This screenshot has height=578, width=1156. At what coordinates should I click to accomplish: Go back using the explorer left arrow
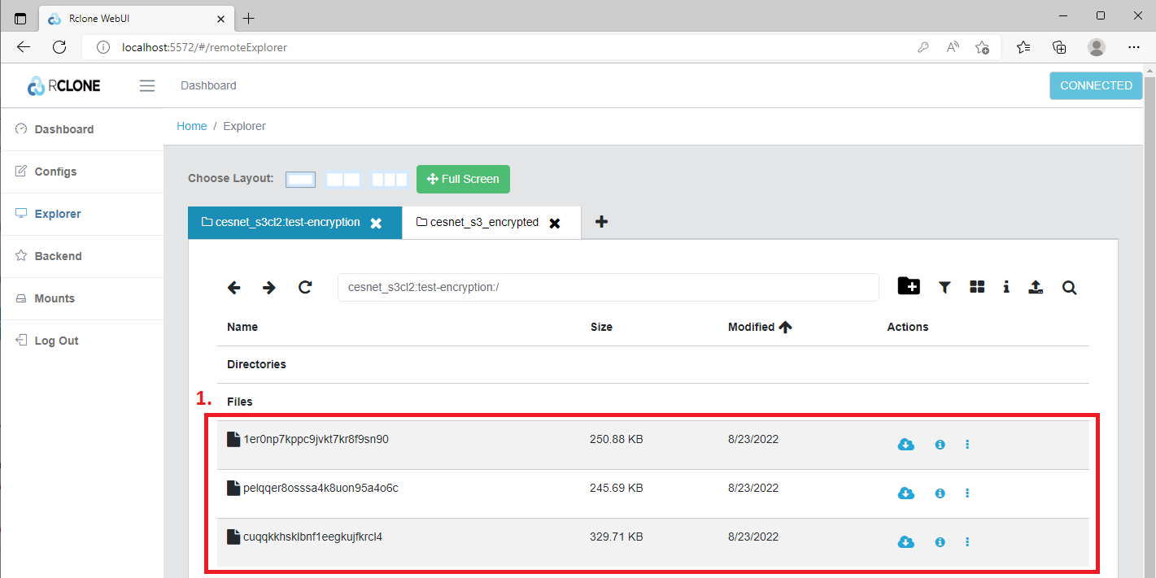coord(234,287)
